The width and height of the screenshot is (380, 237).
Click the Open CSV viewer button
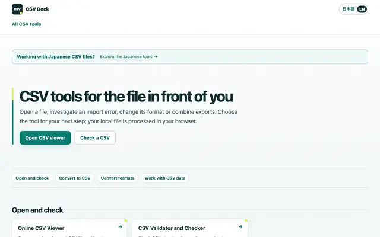[45, 138]
